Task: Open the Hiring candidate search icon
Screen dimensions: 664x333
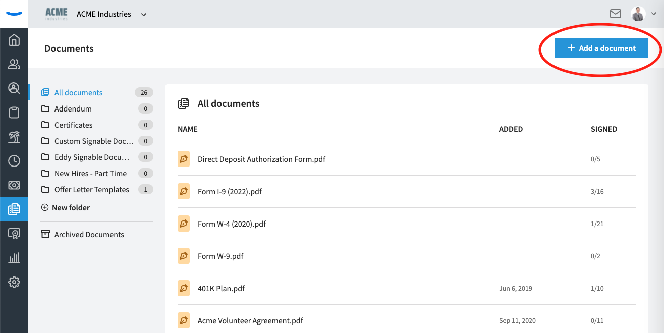Action: click(14, 88)
